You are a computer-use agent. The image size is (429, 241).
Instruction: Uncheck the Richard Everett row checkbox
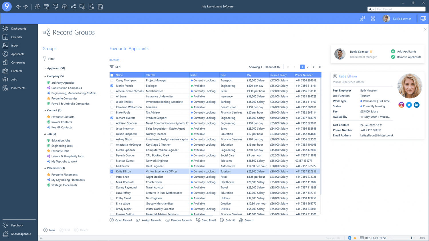(x=112, y=118)
